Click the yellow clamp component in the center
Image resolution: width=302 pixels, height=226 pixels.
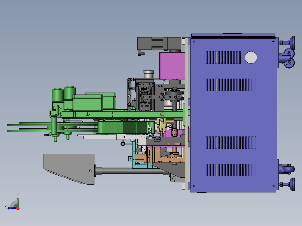pyautogui.click(x=161, y=126)
